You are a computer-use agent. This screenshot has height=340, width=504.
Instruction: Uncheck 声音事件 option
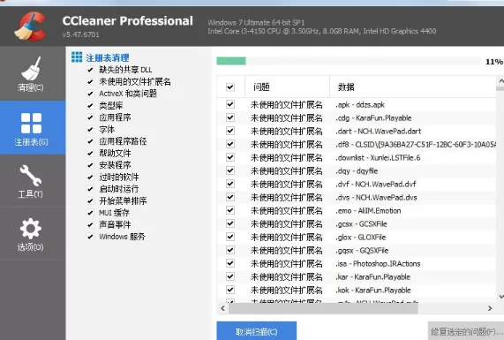(x=90, y=224)
